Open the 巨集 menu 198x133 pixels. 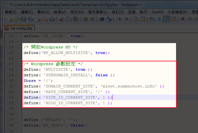tap(132, 12)
